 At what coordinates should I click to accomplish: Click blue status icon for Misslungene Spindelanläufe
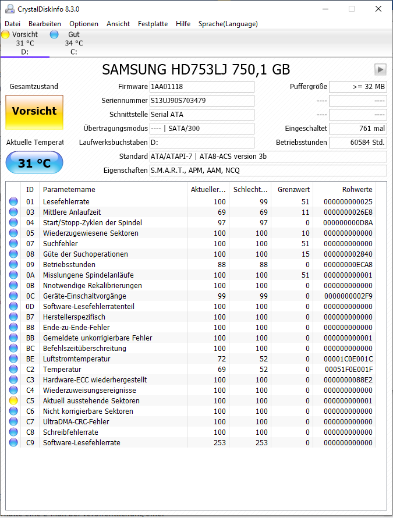click(x=13, y=275)
